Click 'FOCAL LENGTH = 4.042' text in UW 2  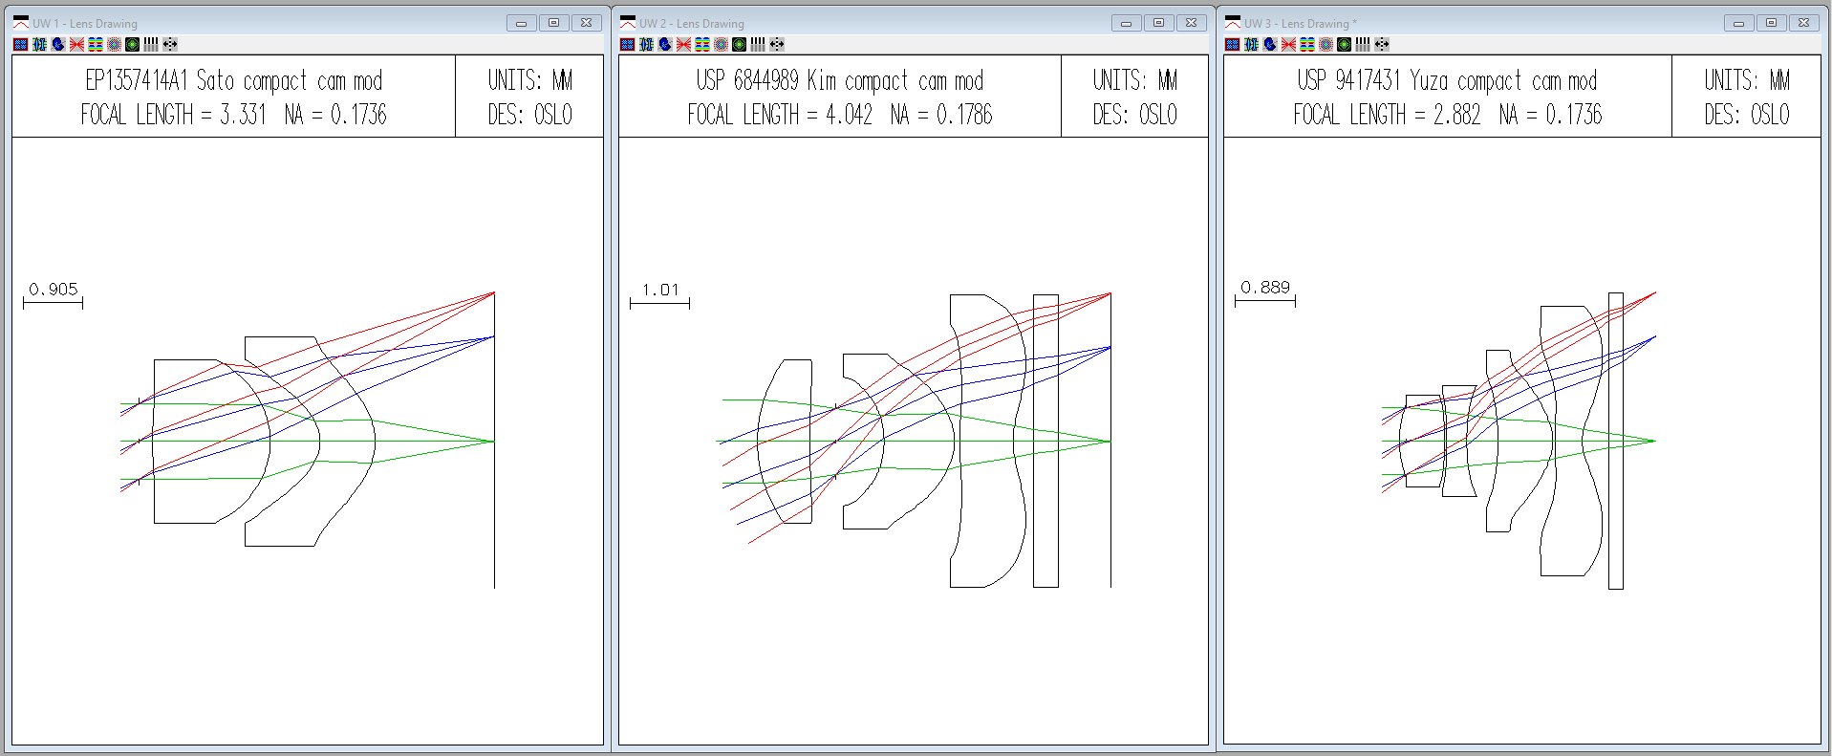point(780,115)
